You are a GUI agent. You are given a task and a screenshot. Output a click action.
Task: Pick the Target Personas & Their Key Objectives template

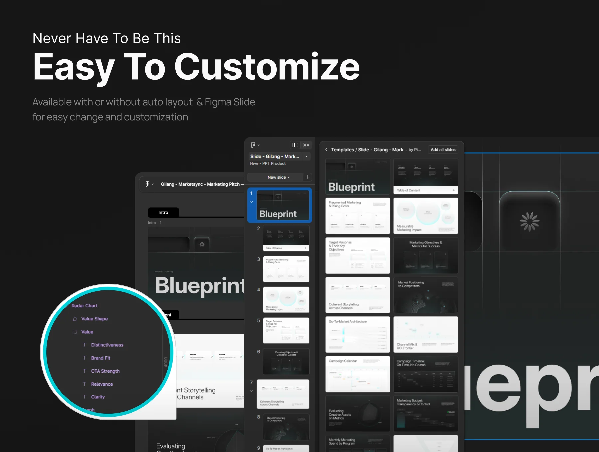click(358, 255)
